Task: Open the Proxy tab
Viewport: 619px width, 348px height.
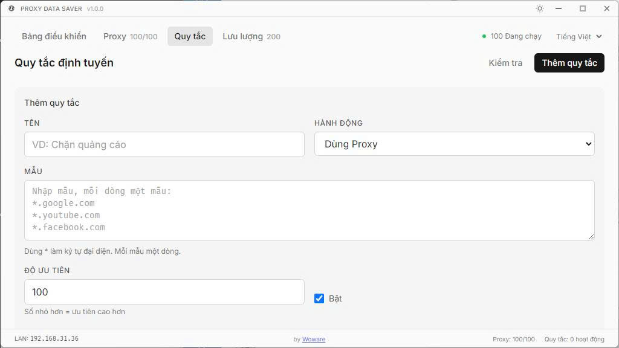Action: 130,36
